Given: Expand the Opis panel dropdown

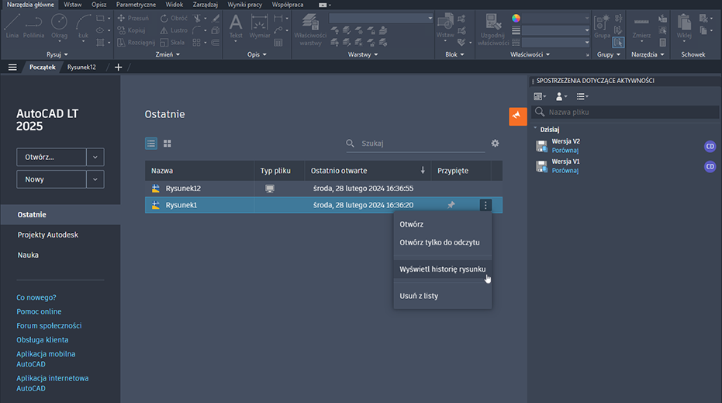Looking at the screenshot, I should [257, 54].
